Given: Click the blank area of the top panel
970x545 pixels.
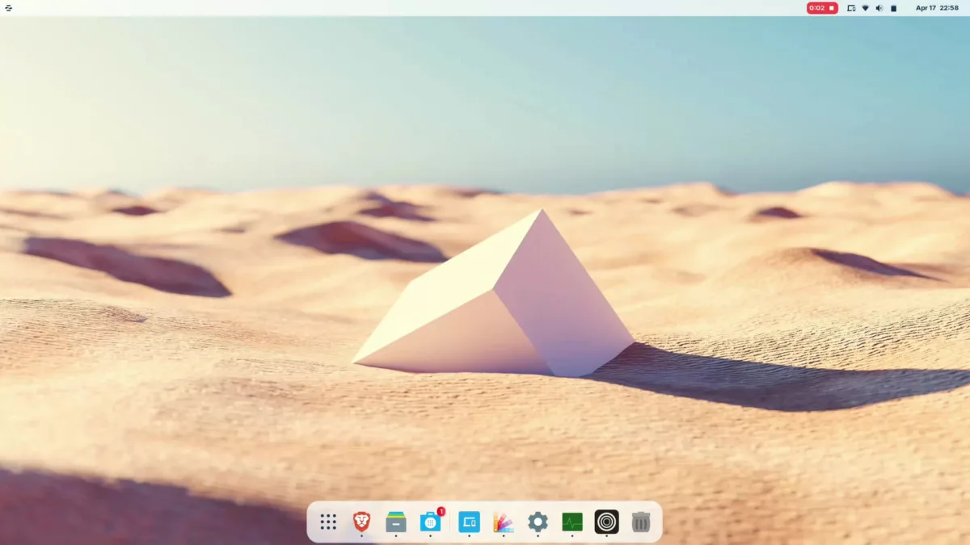Looking at the screenshot, I should click(x=404, y=8).
